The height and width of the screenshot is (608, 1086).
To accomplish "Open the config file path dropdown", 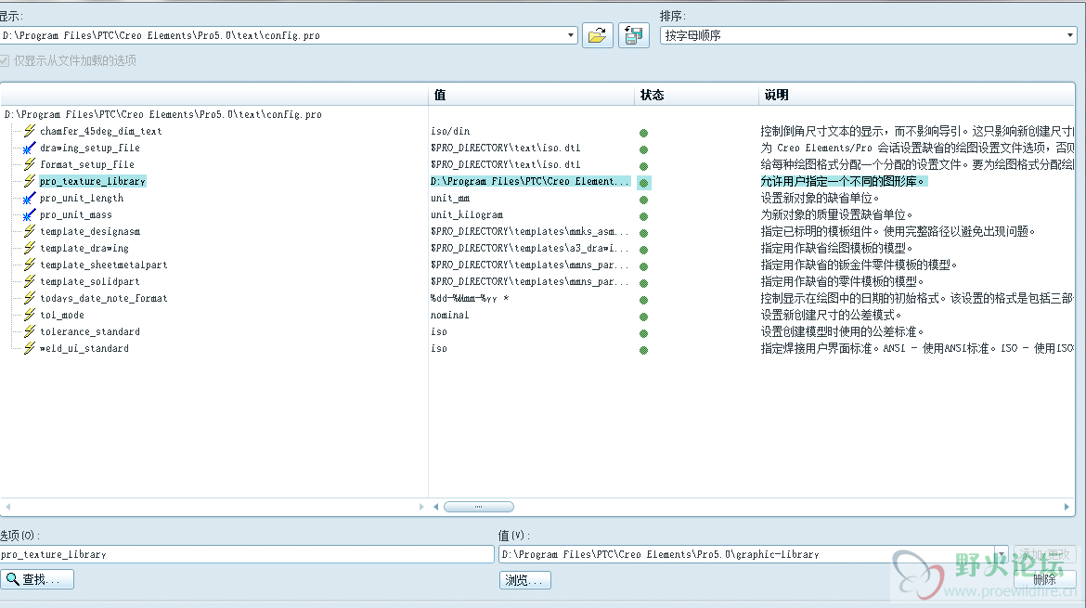I will pyautogui.click(x=571, y=35).
